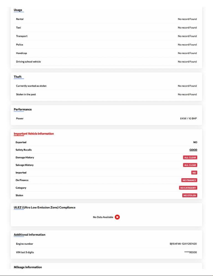Click the VIN last 5 digits value
This screenshot has height=276, width=213.
pos(191,252)
